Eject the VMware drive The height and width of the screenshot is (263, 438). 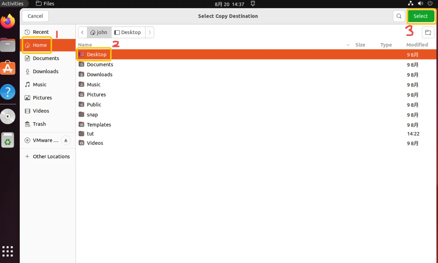pos(66,140)
